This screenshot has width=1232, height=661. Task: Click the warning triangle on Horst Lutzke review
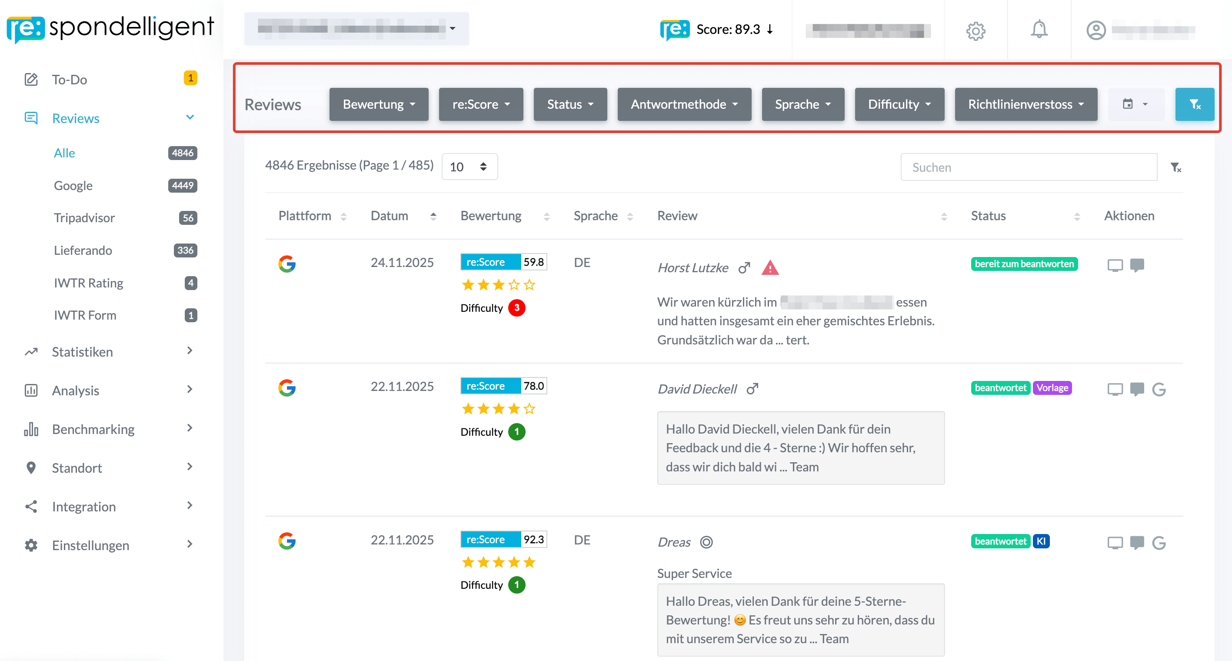tap(769, 268)
